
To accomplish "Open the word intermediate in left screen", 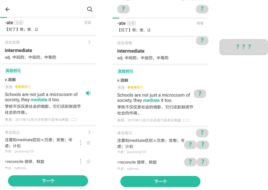I will 19,50.
